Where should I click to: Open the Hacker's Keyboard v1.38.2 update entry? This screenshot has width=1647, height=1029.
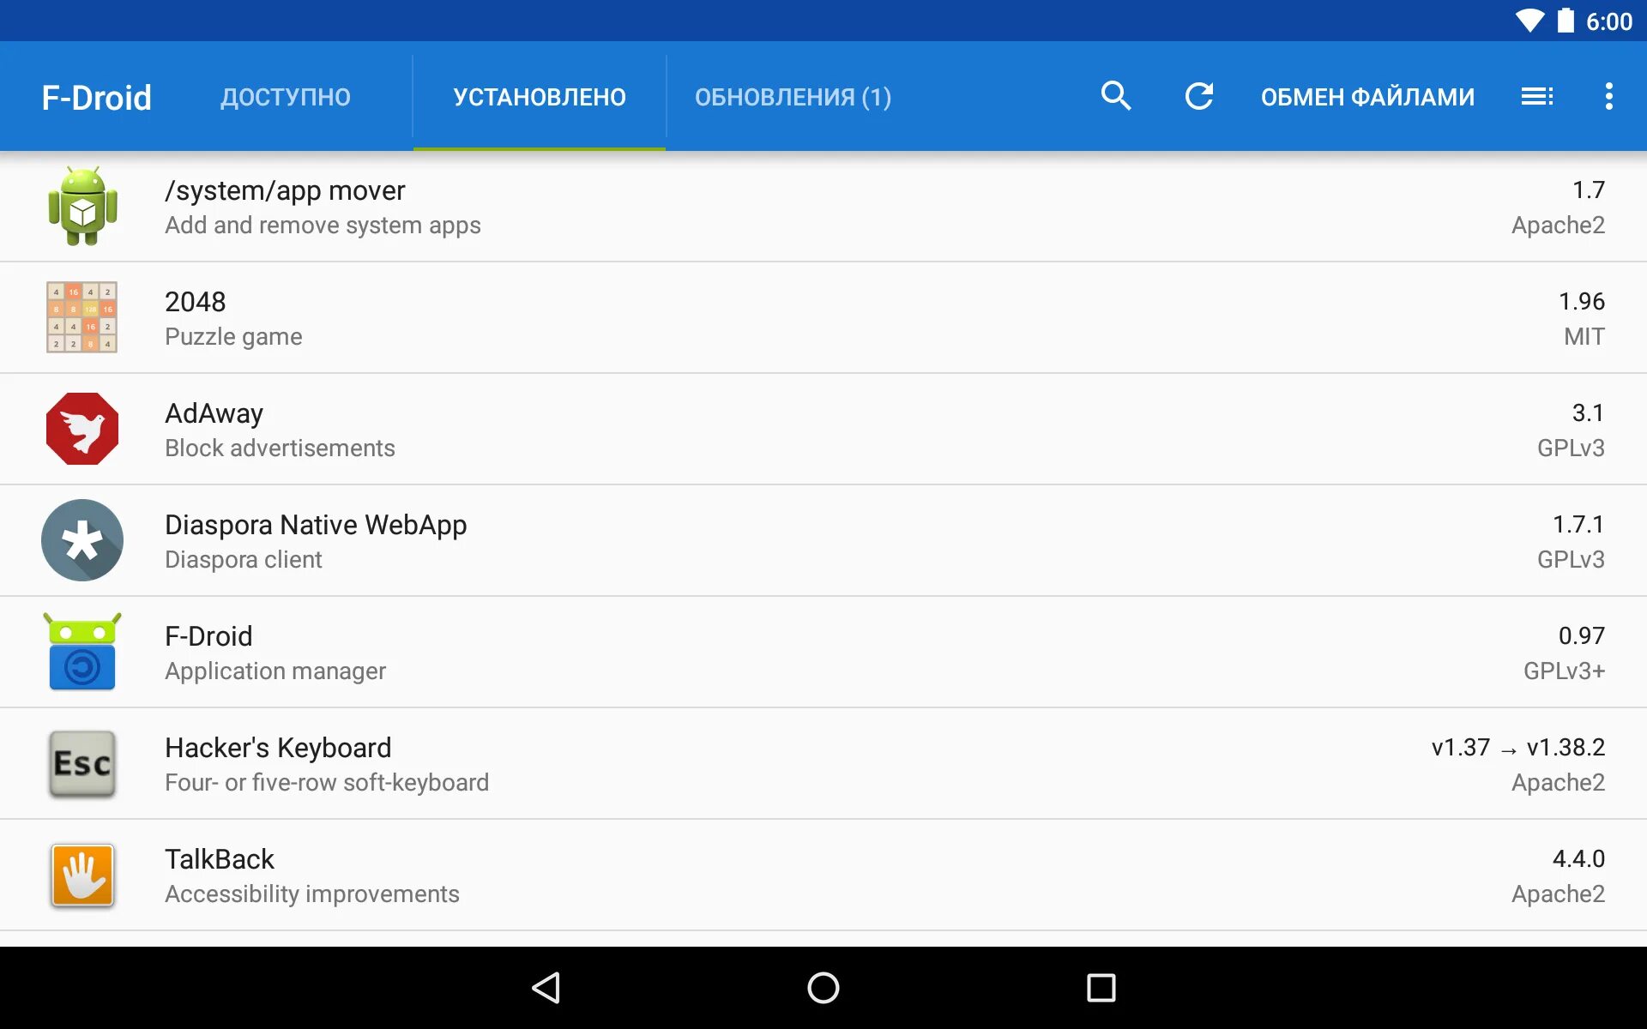click(x=1517, y=748)
